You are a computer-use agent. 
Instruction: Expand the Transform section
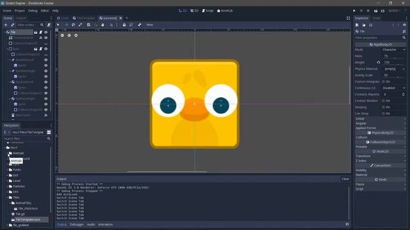(x=380, y=156)
